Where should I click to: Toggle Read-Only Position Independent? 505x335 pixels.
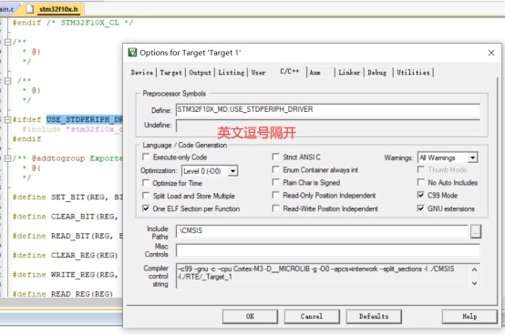[275, 195]
